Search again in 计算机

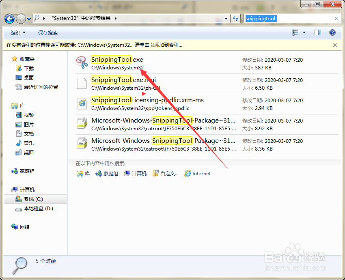pos(135,174)
